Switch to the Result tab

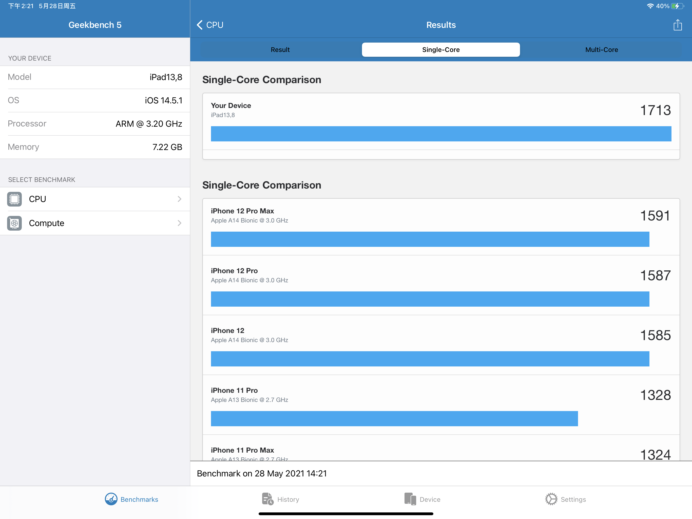pyautogui.click(x=280, y=50)
